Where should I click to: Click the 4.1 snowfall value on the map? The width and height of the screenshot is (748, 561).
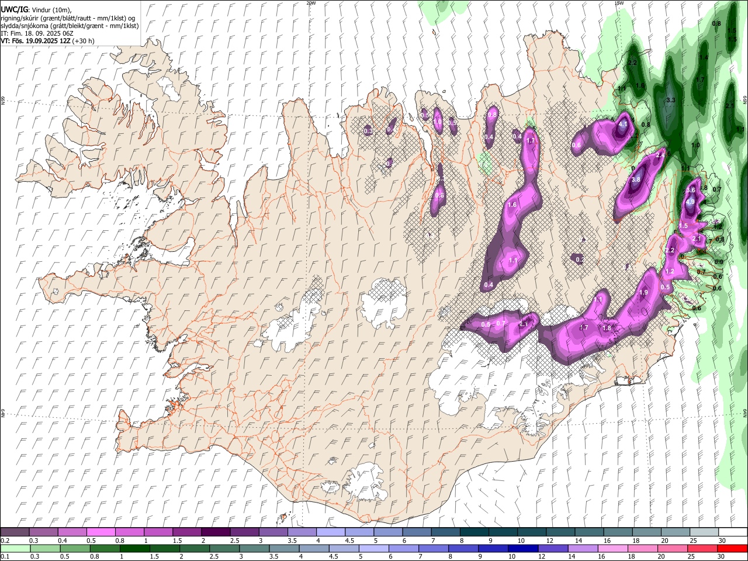(623, 124)
